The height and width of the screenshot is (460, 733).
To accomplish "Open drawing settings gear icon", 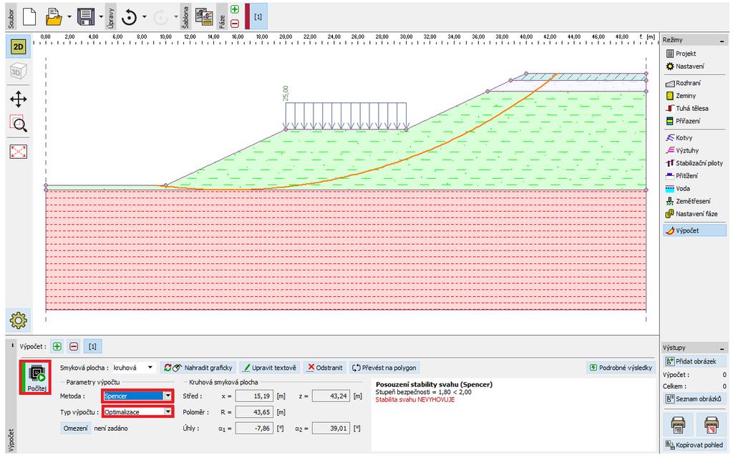I will 18,320.
